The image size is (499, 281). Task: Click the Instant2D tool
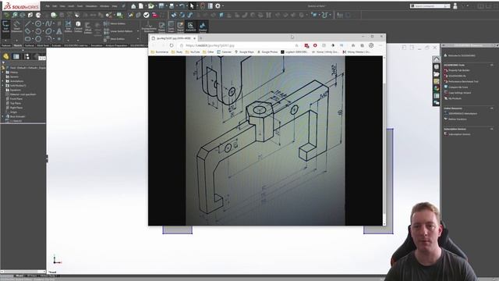click(190, 27)
